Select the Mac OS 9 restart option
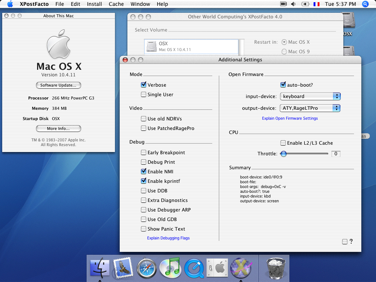Viewport: 376px width, 282px height. tap(284, 52)
